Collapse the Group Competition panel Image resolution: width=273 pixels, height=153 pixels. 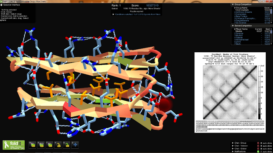pos(233,4)
